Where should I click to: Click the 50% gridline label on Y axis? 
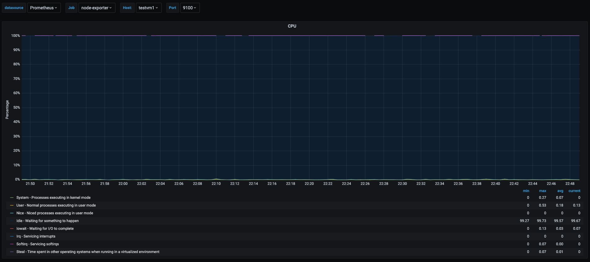point(16,107)
